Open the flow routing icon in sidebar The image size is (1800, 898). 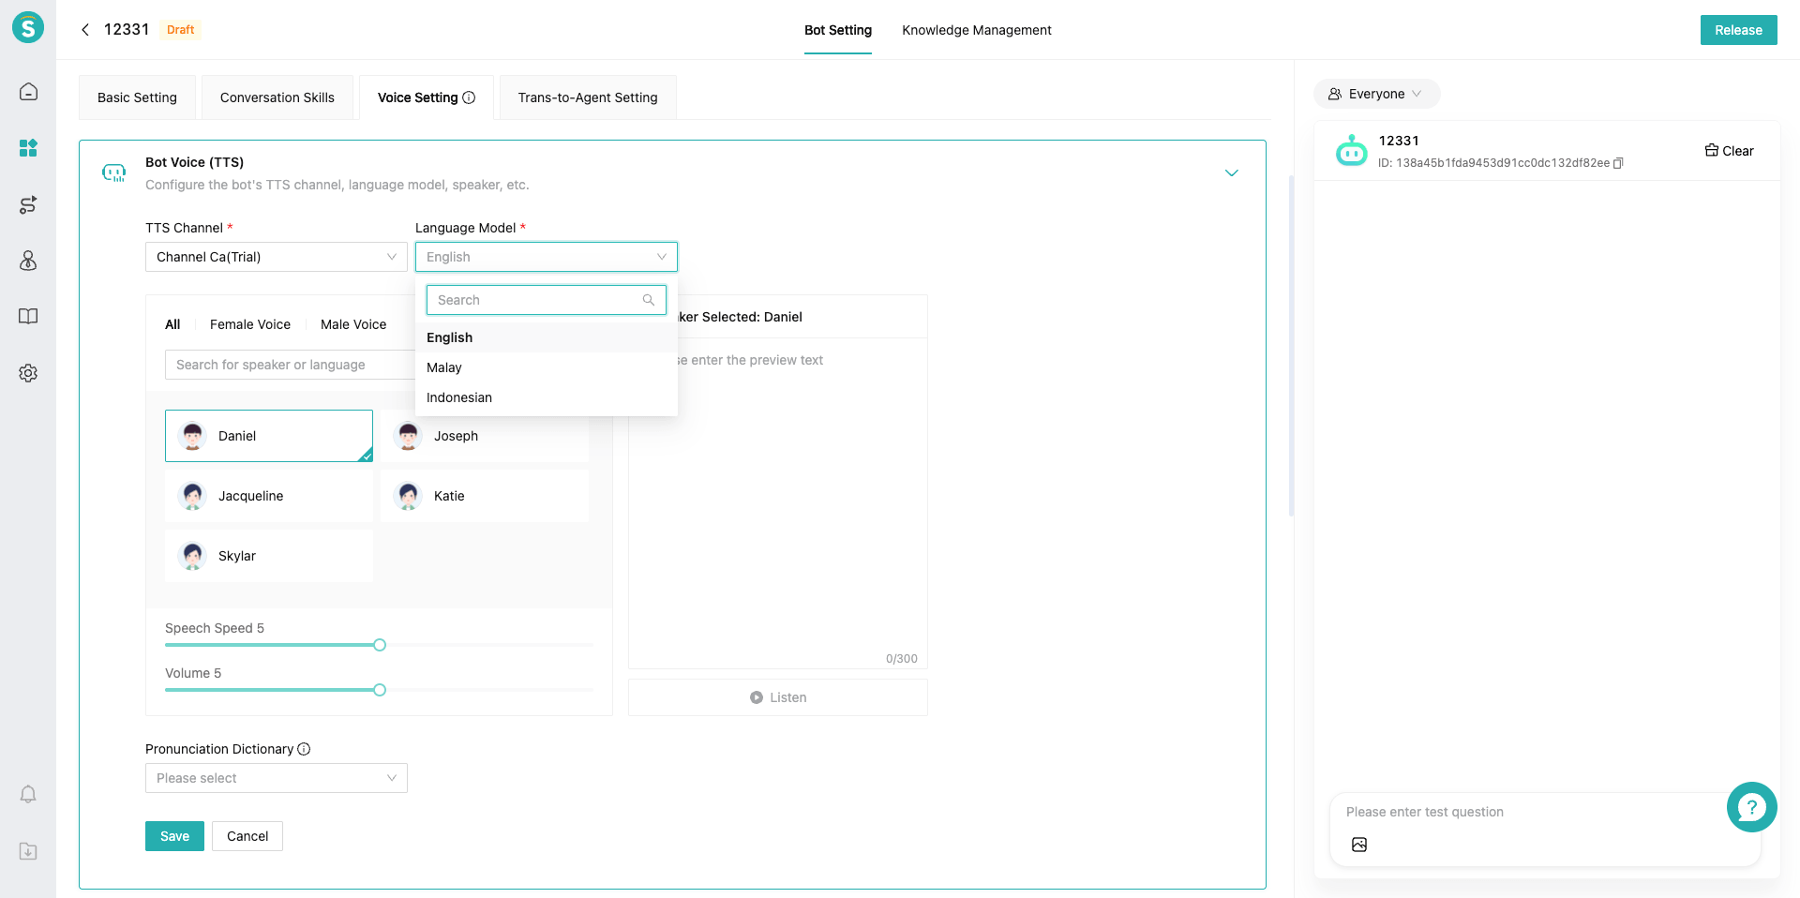[x=28, y=204]
